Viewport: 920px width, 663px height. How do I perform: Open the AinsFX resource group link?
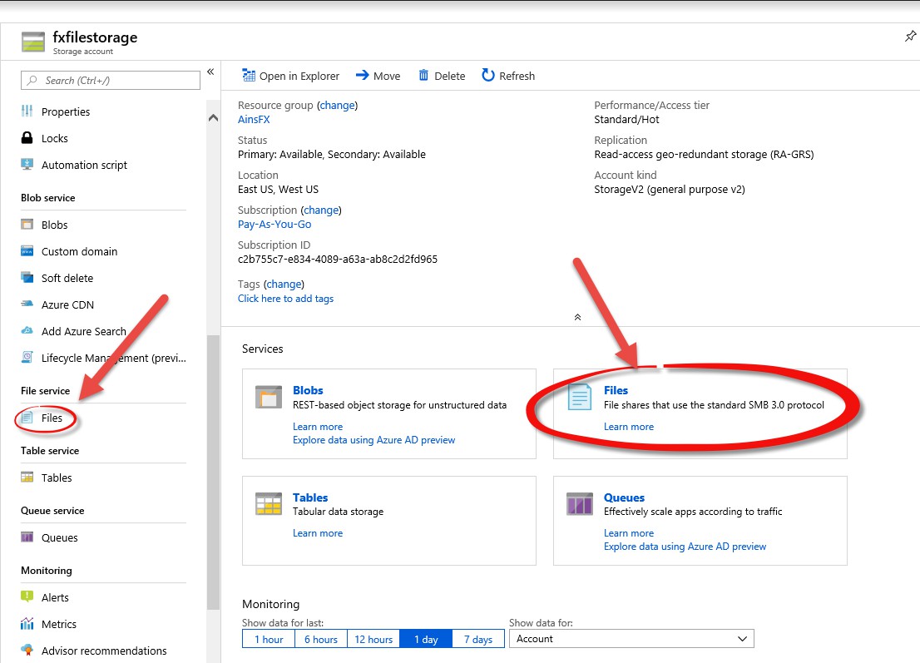pyautogui.click(x=254, y=119)
